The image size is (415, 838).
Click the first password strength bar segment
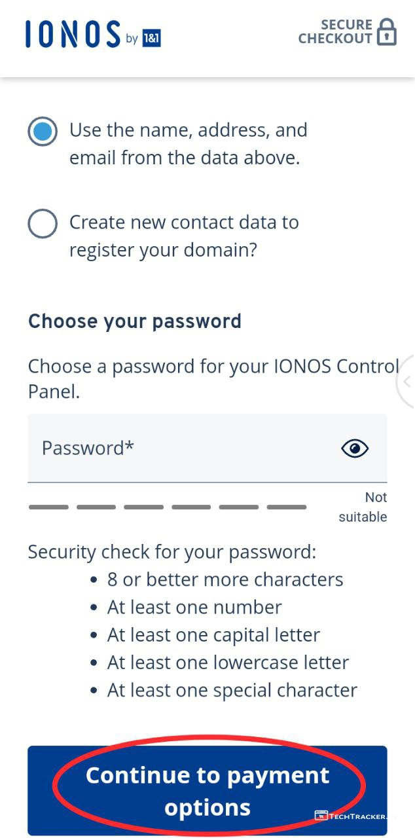(48, 507)
